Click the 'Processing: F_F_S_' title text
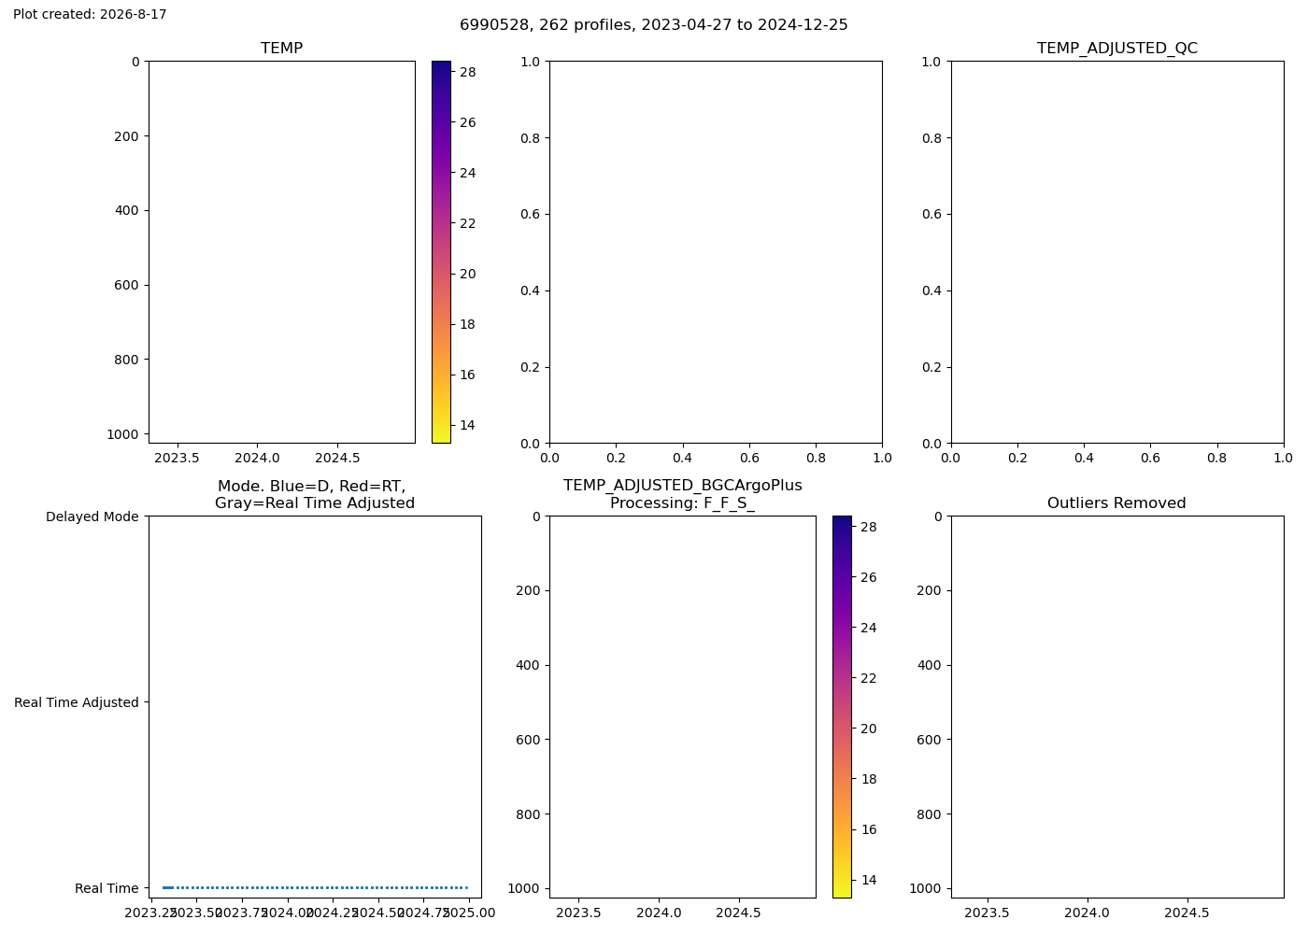The image size is (1308, 934). click(682, 503)
